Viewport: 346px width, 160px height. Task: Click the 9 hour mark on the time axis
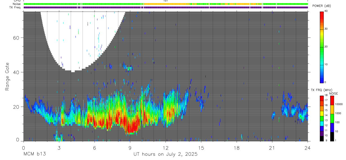pyautogui.click(x=130, y=148)
